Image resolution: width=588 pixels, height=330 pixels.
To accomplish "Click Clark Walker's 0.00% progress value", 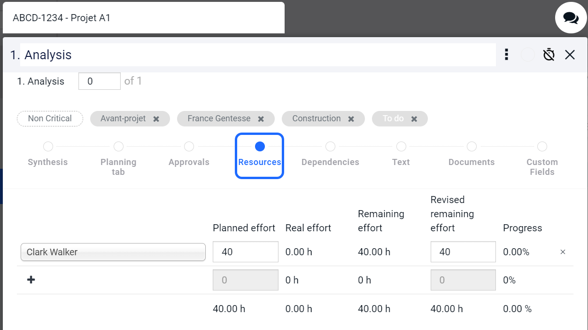I will [x=516, y=252].
